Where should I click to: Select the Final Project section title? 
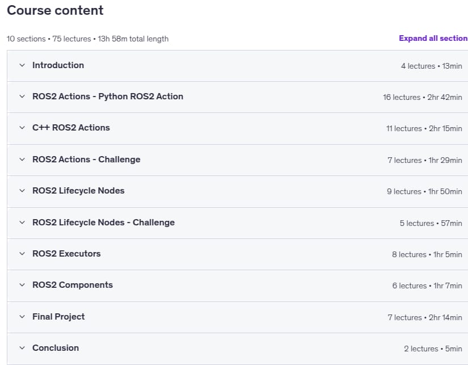58,317
